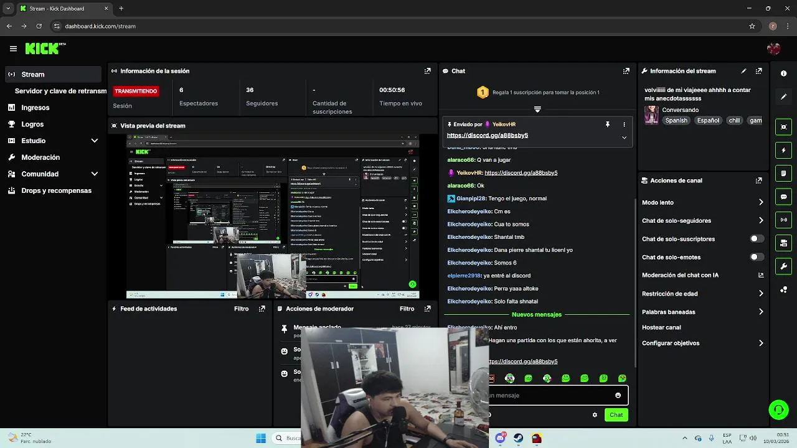This screenshot has height=448, width=797.
Task: Toggle the lightning bolt icon in right sidebar
Action: [783, 150]
